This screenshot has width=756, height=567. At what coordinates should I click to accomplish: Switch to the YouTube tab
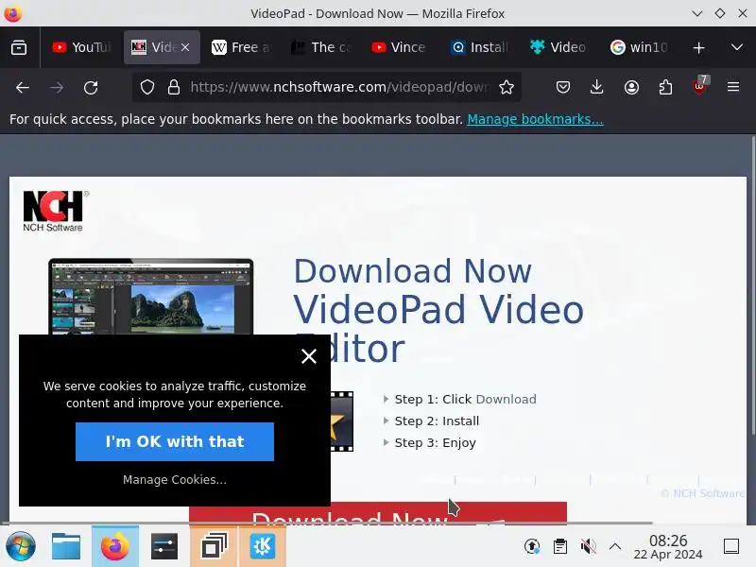pos(82,47)
